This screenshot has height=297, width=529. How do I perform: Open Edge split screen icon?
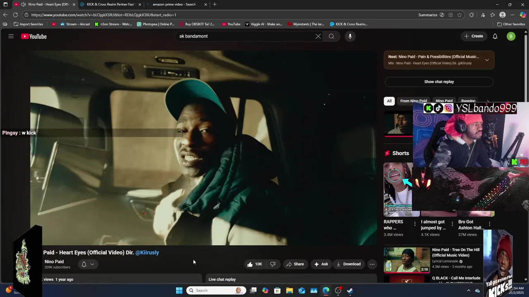coord(450,15)
